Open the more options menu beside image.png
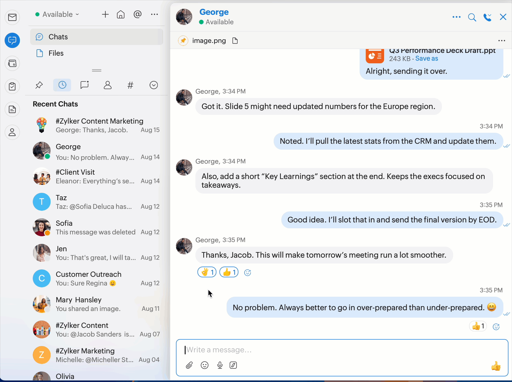512x382 pixels. click(502, 41)
